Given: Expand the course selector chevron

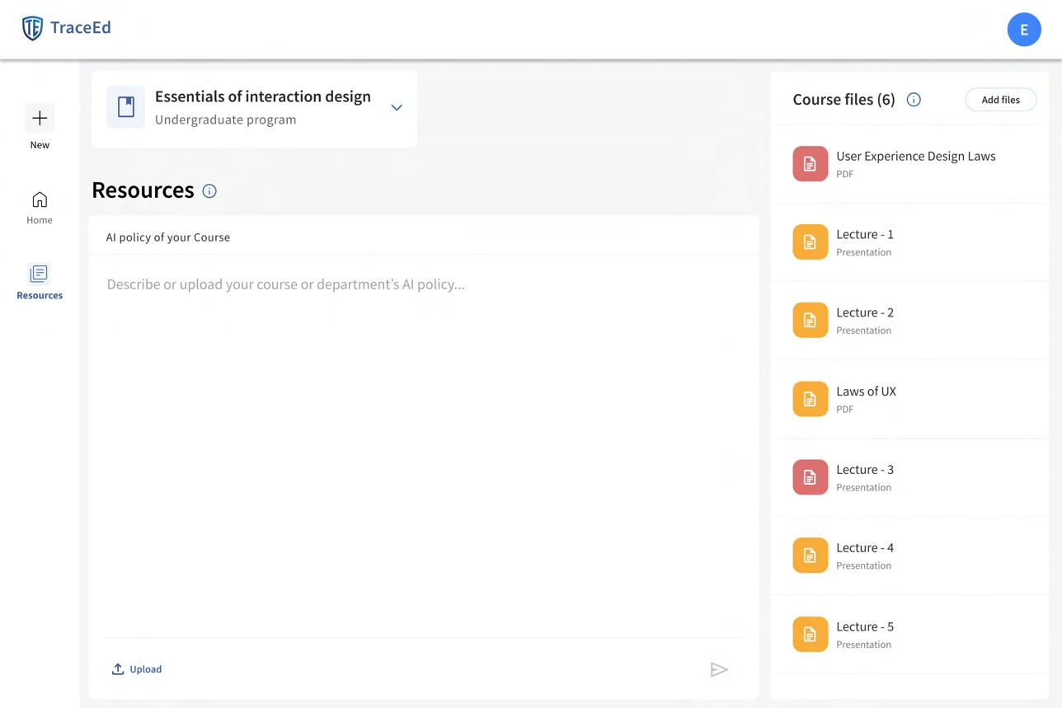Looking at the screenshot, I should pyautogui.click(x=397, y=108).
